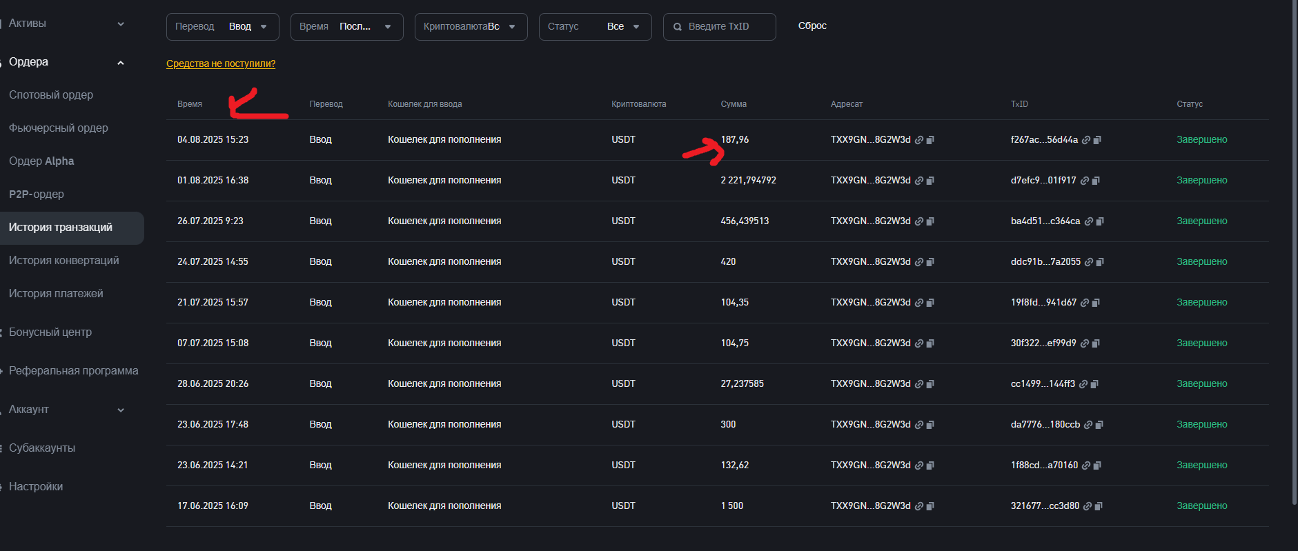Open История конвертаций in the sidebar
The width and height of the screenshot is (1298, 551).
pyautogui.click(x=63, y=261)
